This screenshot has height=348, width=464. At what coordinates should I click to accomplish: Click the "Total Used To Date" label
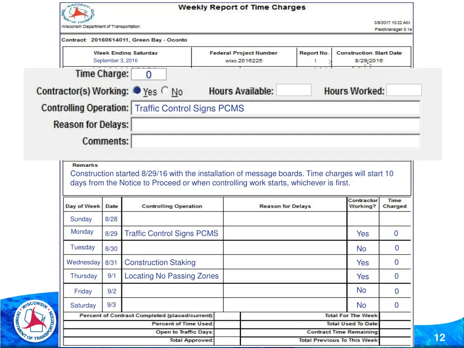[353, 324]
